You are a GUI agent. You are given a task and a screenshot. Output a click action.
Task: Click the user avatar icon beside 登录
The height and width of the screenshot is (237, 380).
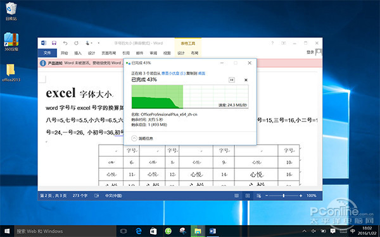tap(319, 52)
